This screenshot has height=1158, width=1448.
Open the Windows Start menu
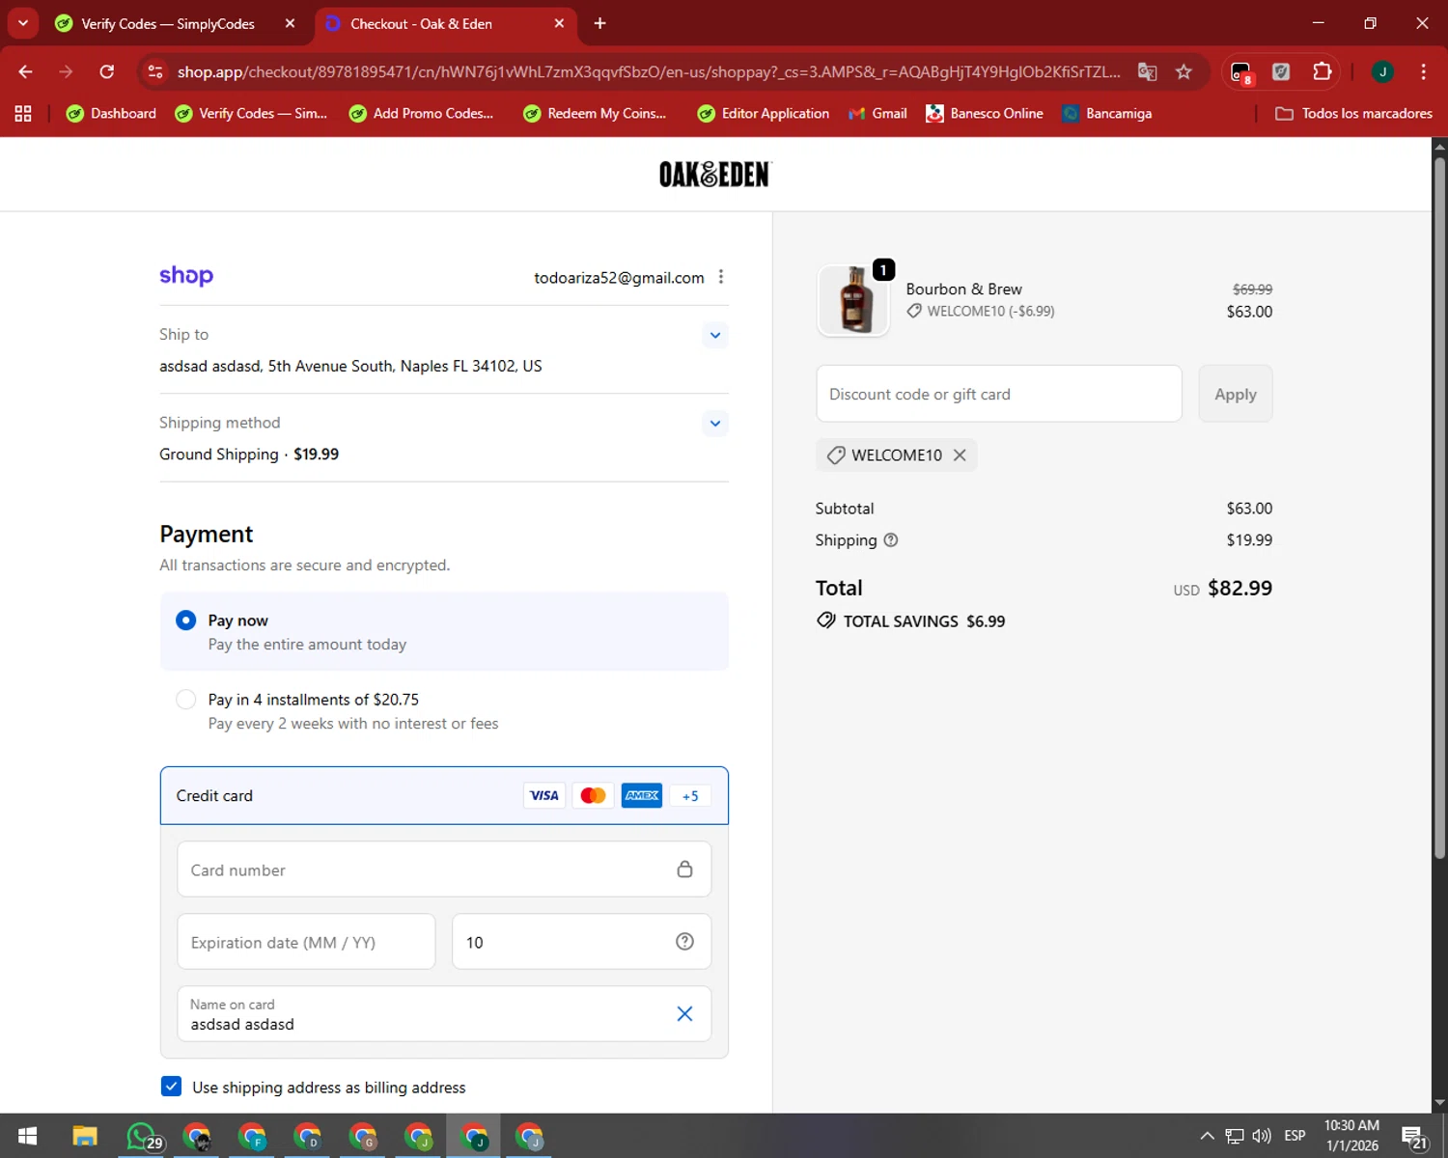pyautogui.click(x=27, y=1137)
